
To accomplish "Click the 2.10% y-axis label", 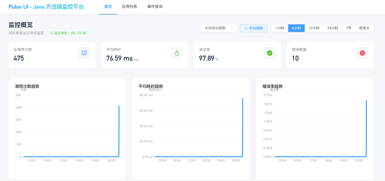I will coord(268,95).
